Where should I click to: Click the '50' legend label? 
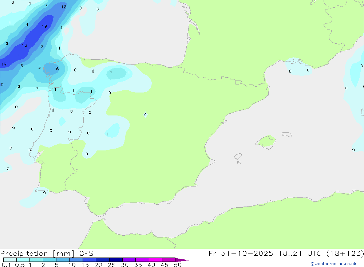pos(178,265)
